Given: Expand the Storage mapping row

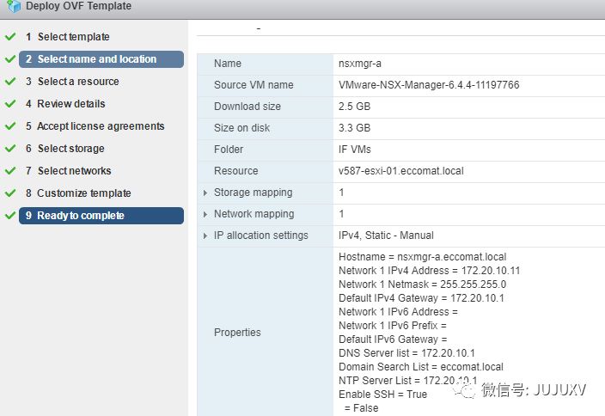Looking at the screenshot, I should pyautogui.click(x=205, y=193).
